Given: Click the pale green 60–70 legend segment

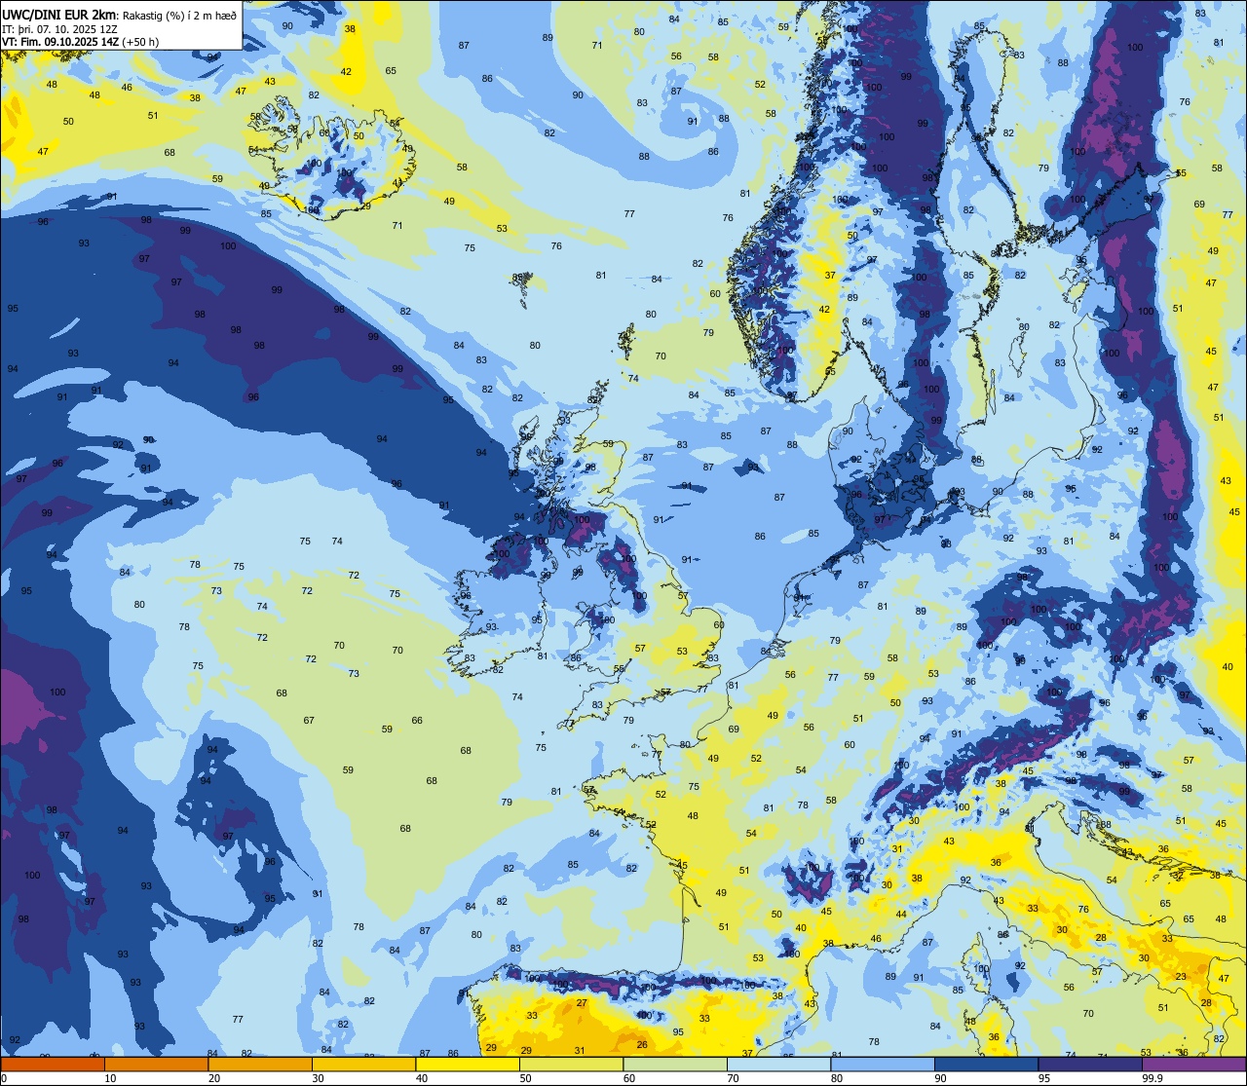Looking at the screenshot, I should click(x=675, y=1064).
